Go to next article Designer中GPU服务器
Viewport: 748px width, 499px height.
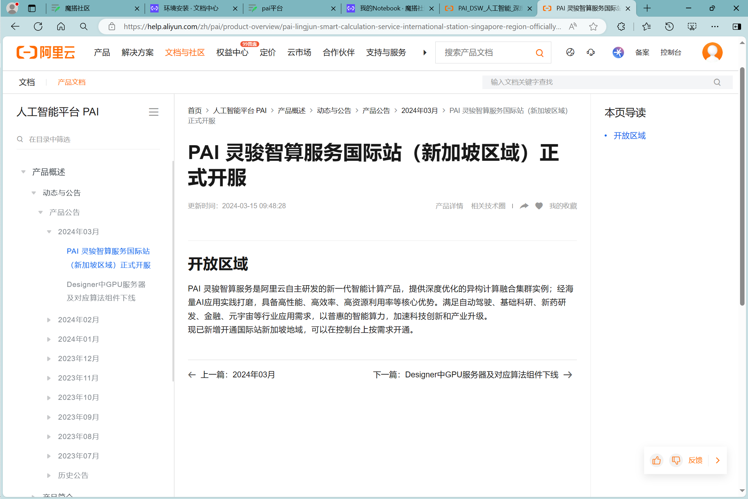pyautogui.click(x=472, y=375)
